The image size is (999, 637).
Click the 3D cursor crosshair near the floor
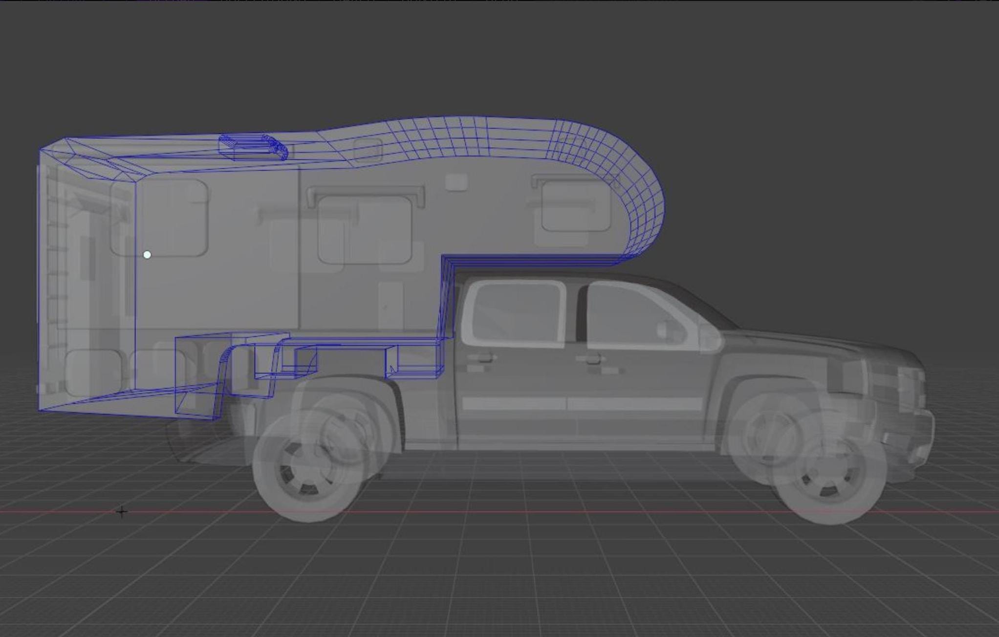coord(121,511)
